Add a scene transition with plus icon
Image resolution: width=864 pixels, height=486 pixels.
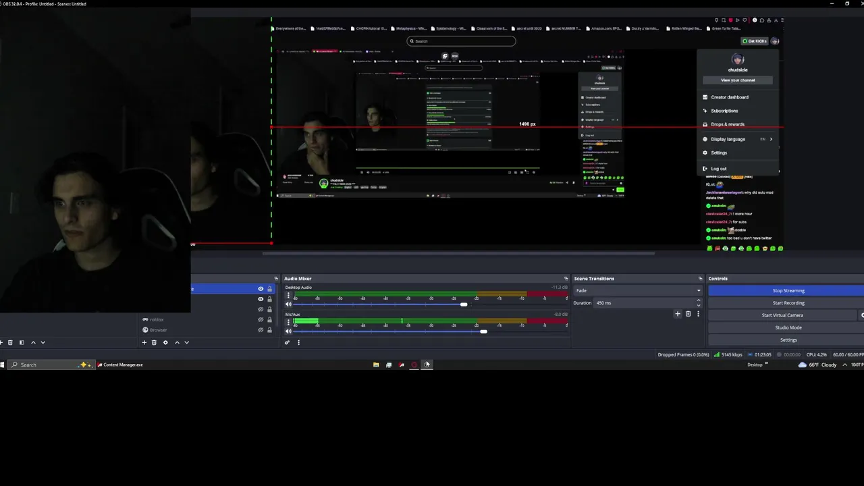[678, 314]
